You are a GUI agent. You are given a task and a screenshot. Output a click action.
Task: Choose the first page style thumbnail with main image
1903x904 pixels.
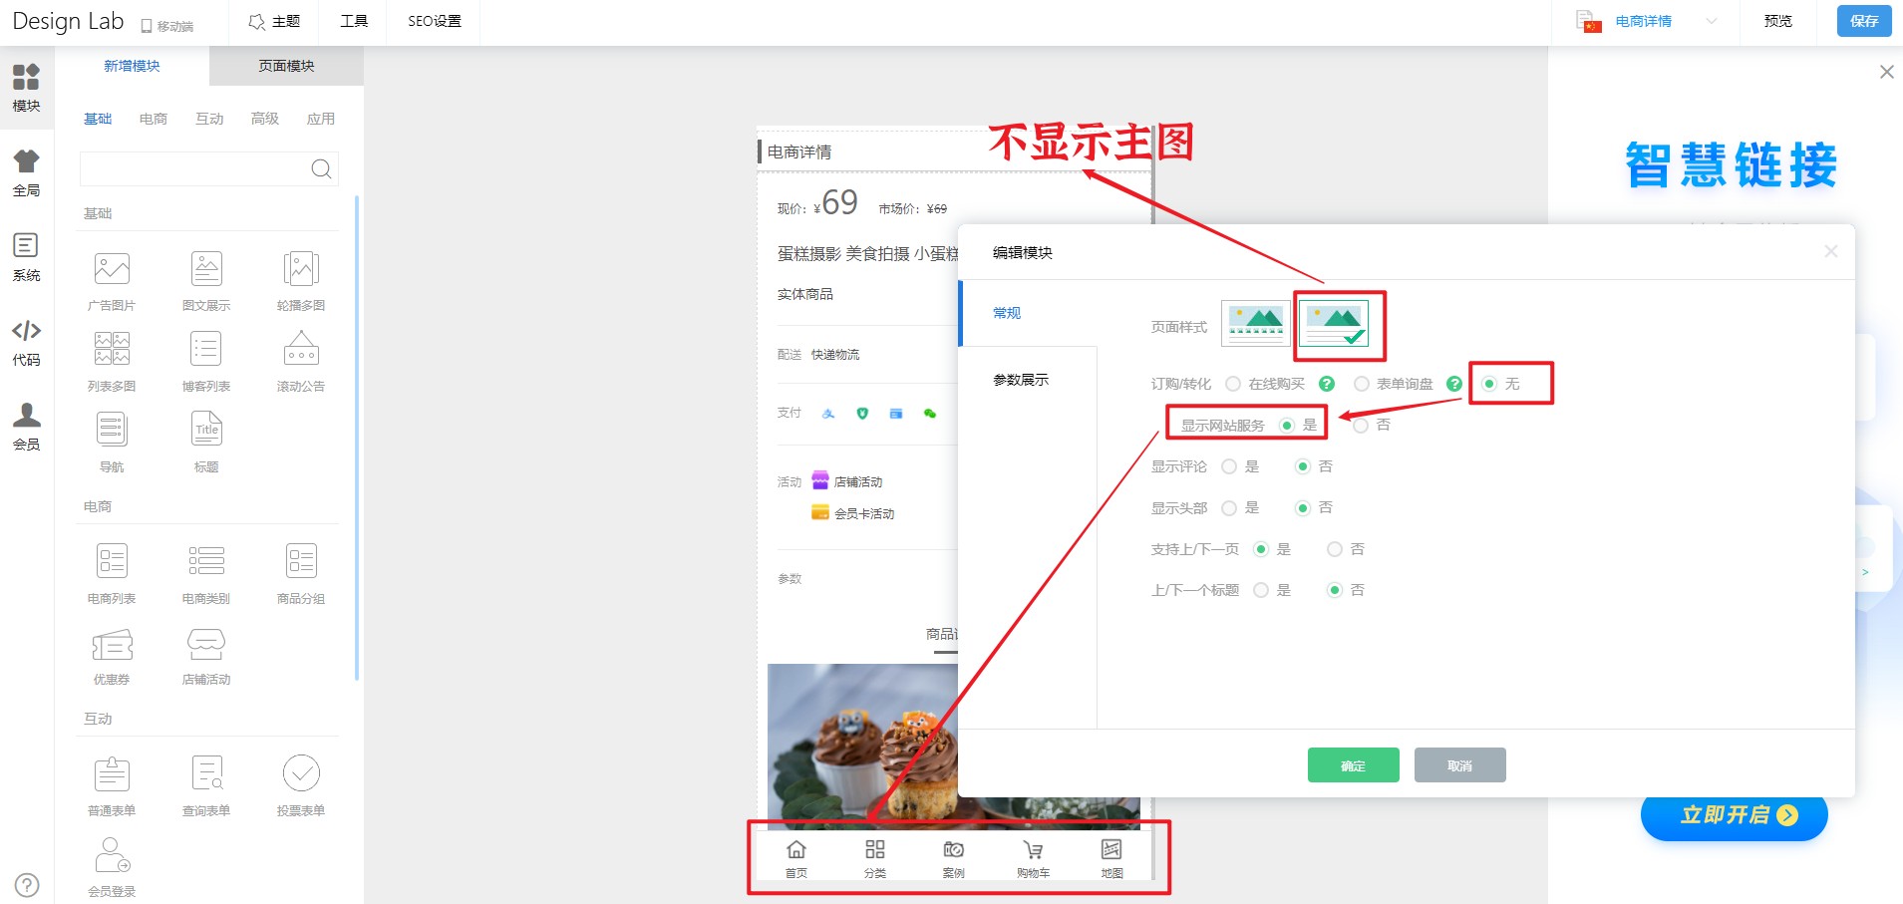(x=1255, y=324)
